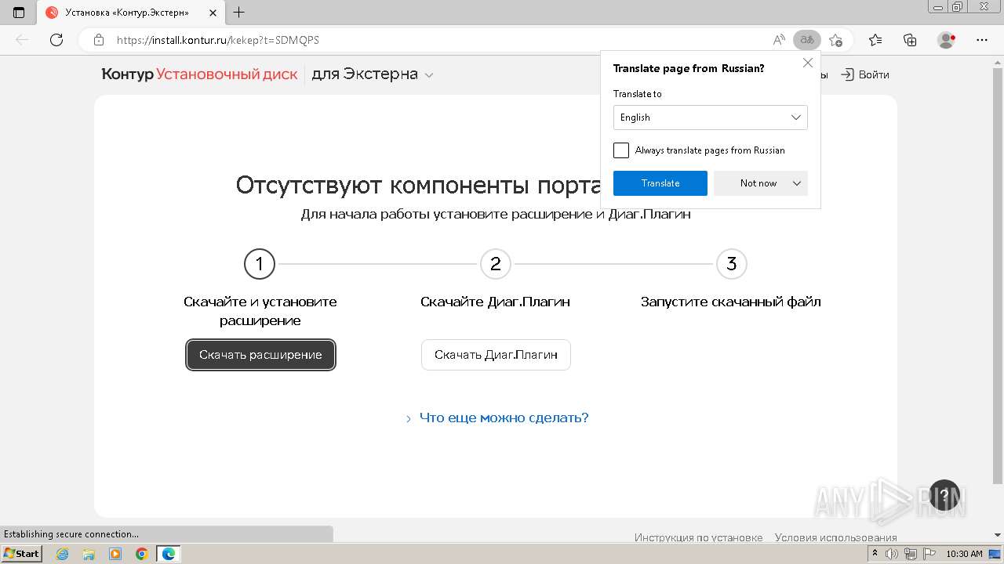Image resolution: width=1004 pixels, height=564 pixels.
Task: Launch Google Chrome from taskbar
Action: click(x=141, y=554)
